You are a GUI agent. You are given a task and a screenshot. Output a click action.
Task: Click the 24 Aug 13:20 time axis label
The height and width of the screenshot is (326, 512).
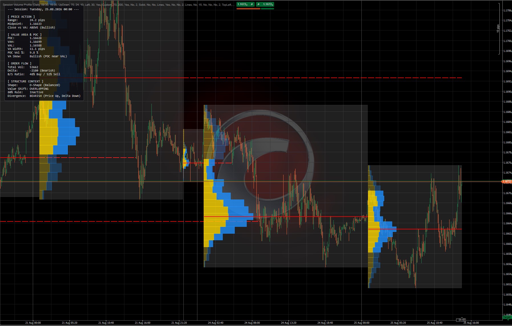(x=289, y=323)
